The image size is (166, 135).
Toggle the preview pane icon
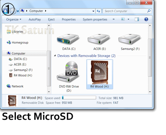[x=137, y=19]
